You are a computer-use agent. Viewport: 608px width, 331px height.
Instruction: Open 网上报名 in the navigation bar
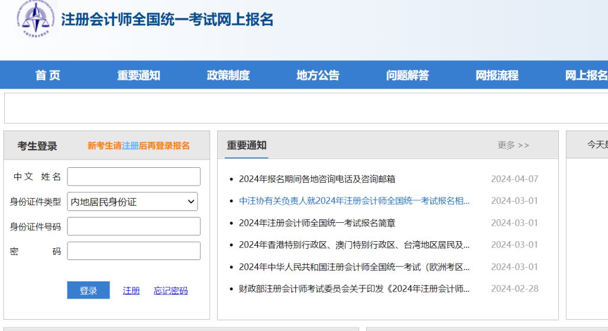pyautogui.click(x=586, y=75)
